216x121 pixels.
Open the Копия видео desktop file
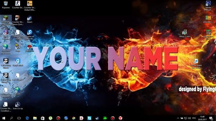tap(196, 64)
